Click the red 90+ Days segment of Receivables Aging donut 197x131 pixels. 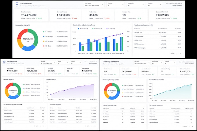(x=23, y=33)
